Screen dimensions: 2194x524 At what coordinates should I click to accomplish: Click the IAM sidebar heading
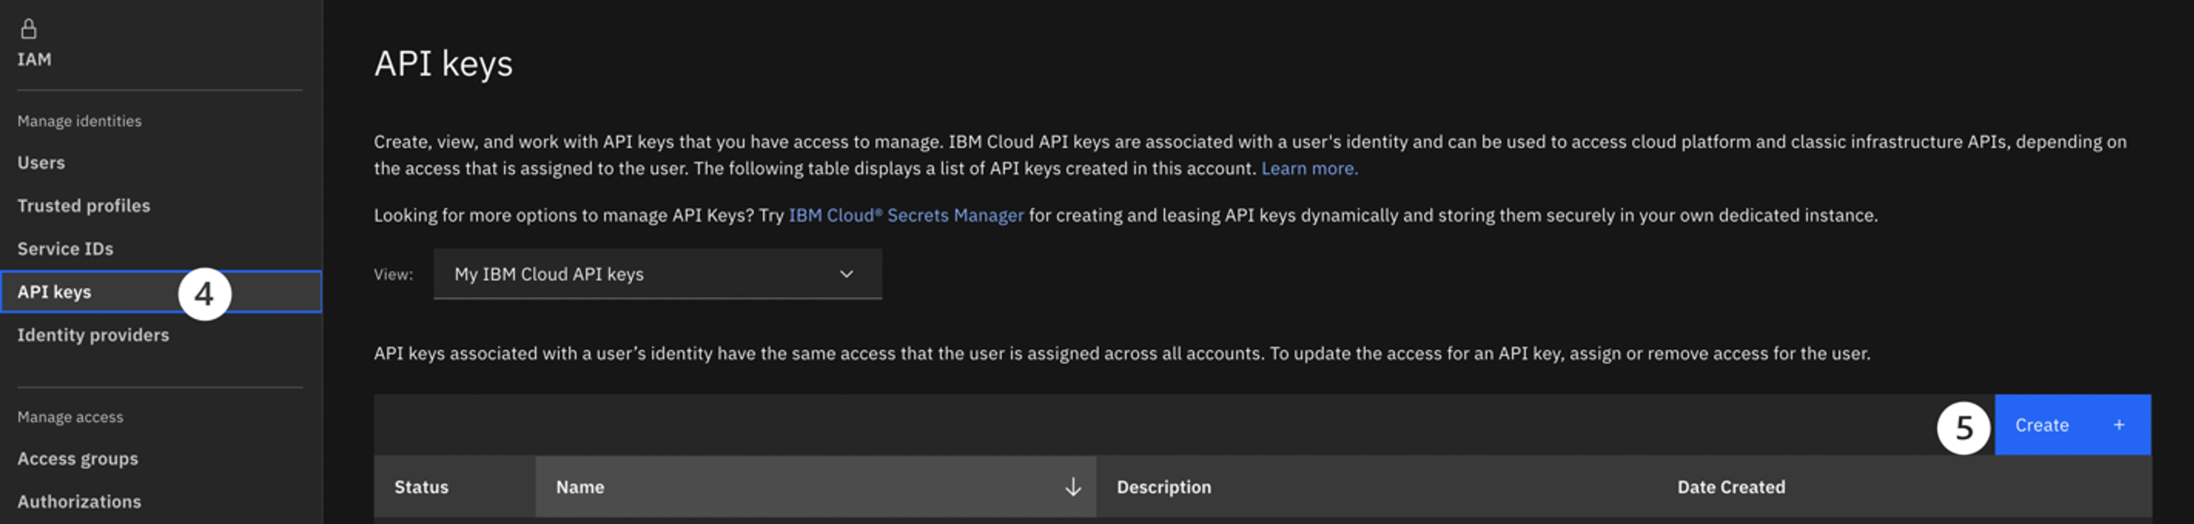34,59
